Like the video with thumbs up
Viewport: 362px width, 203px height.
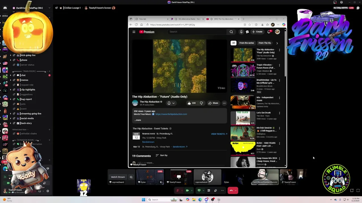pos(192,103)
